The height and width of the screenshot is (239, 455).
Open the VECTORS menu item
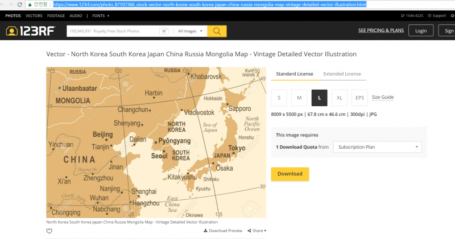[34, 15]
